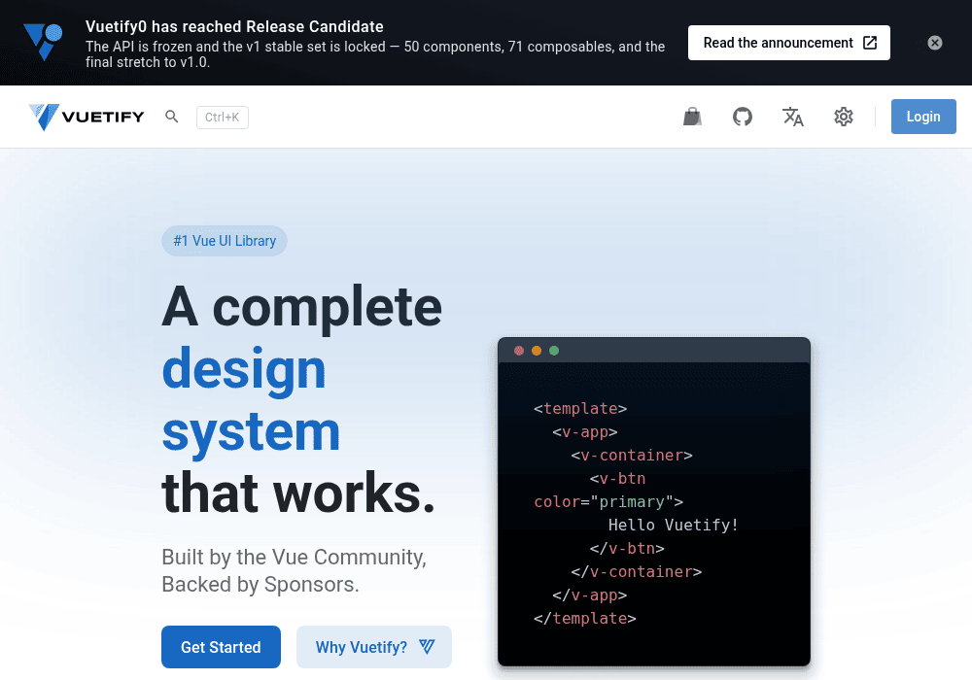Open the store shopping bag icon

click(x=692, y=117)
